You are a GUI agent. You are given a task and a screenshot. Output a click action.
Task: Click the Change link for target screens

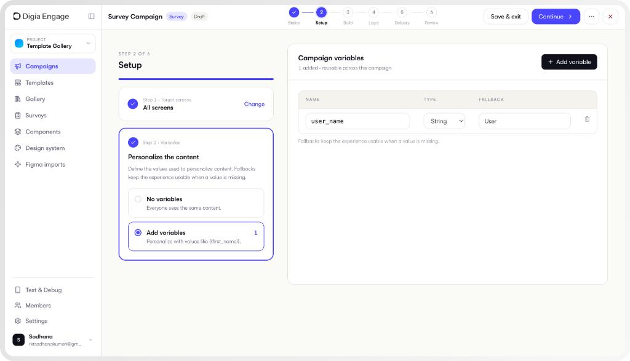[x=254, y=104]
